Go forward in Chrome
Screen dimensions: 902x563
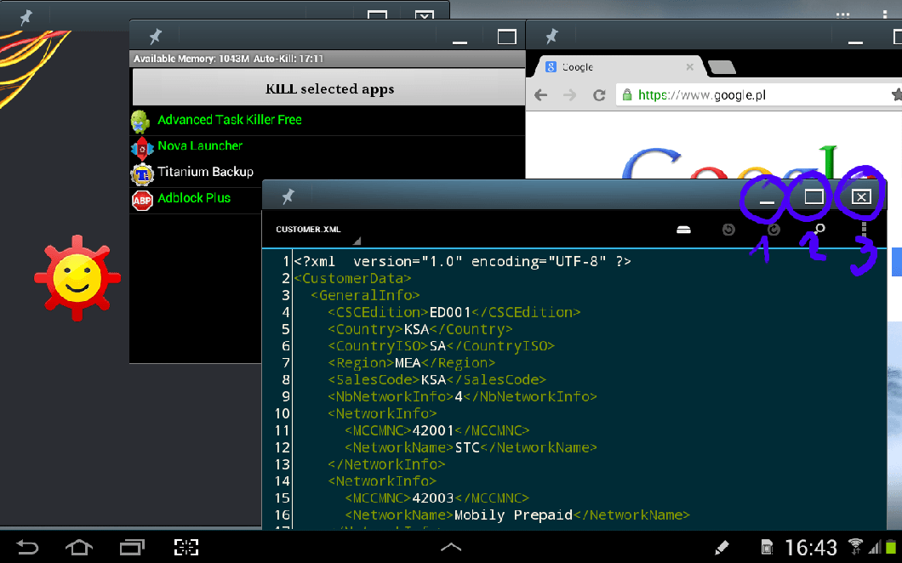point(569,95)
